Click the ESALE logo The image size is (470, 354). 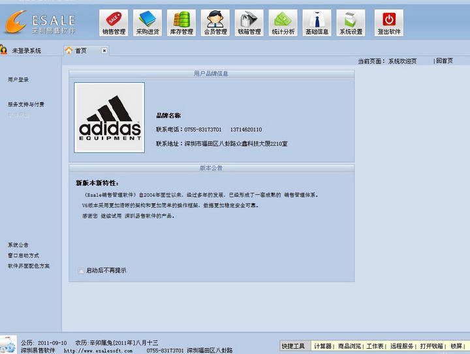click(x=40, y=22)
